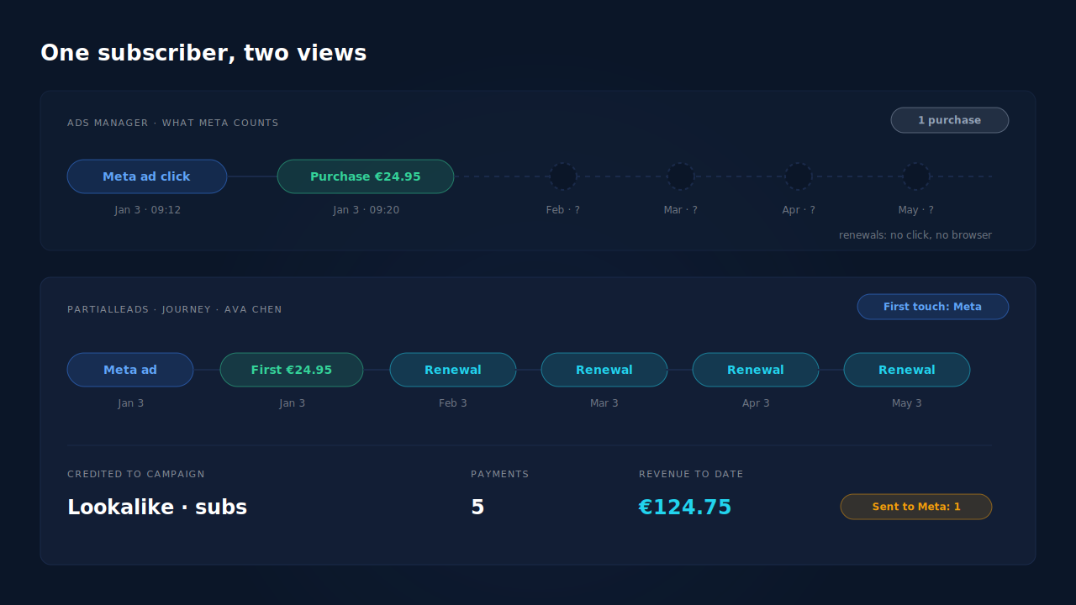This screenshot has width=1076, height=605.
Task: Select the 'First touch: Meta' badge
Action: click(933, 307)
